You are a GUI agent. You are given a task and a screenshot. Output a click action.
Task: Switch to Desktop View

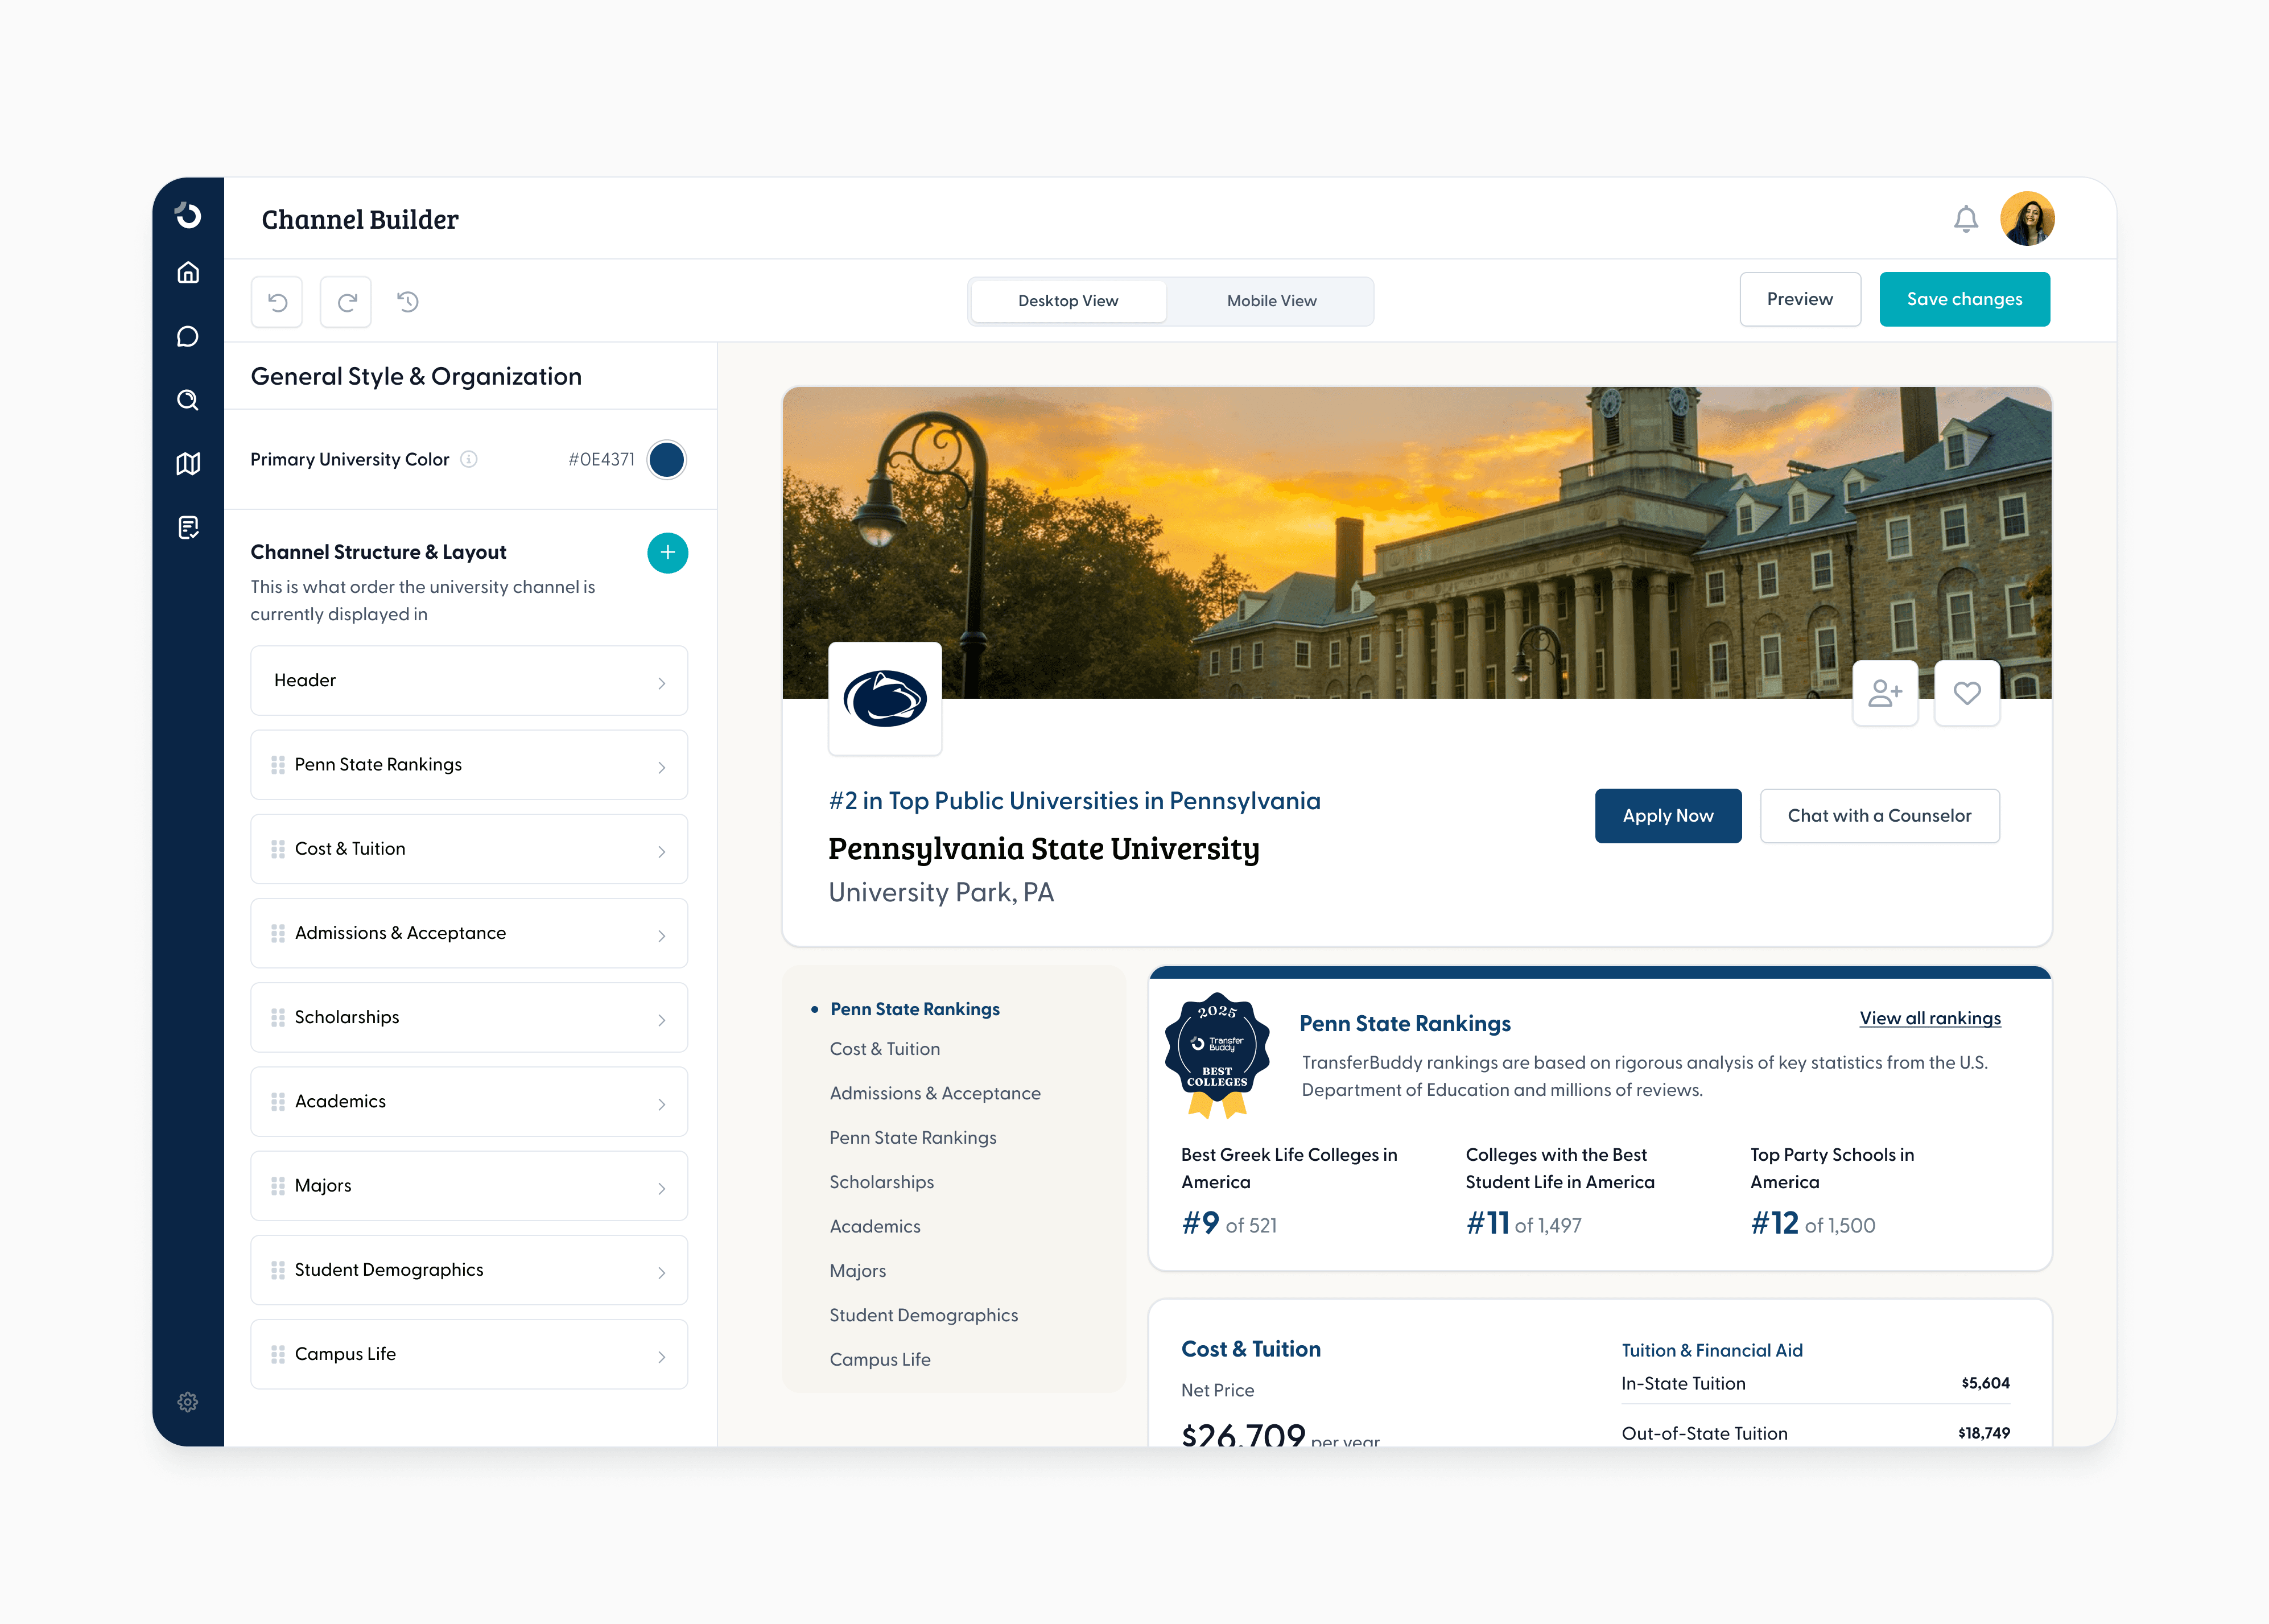[1068, 301]
